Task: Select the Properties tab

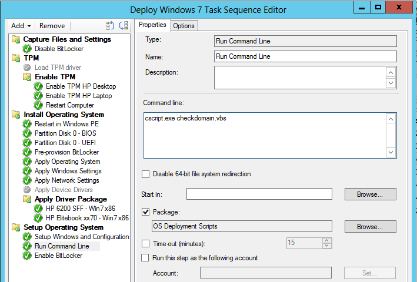Action: pyautogui.click(x=152, y=25)
